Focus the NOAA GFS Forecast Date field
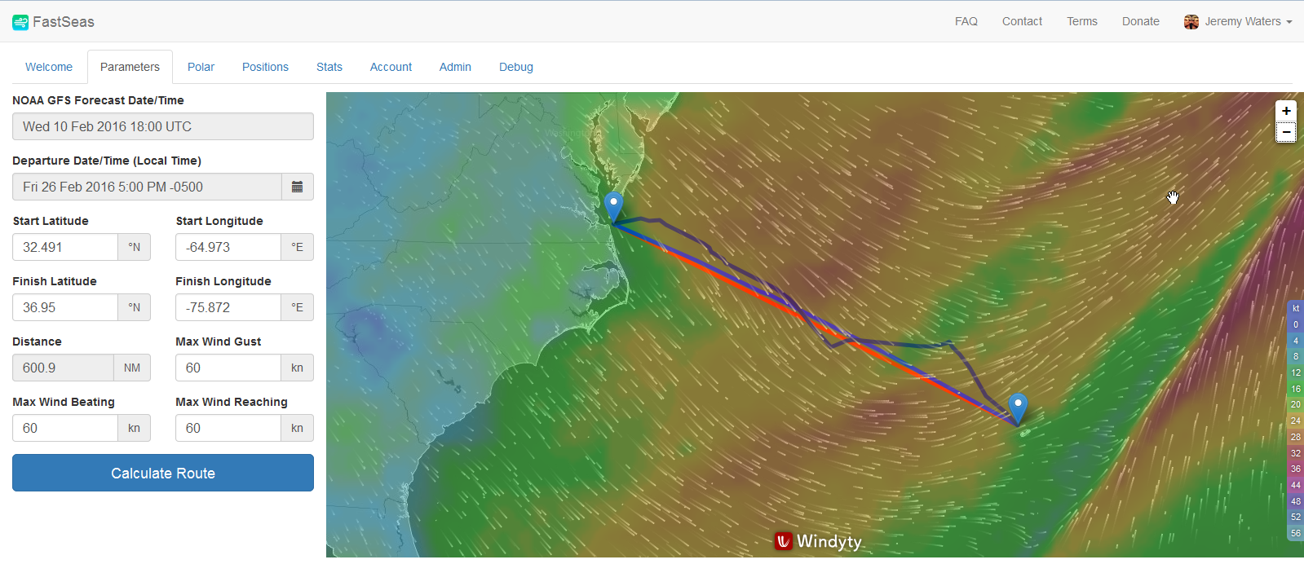The height and width of the screenshot is (564, 1304). point(163,126)
